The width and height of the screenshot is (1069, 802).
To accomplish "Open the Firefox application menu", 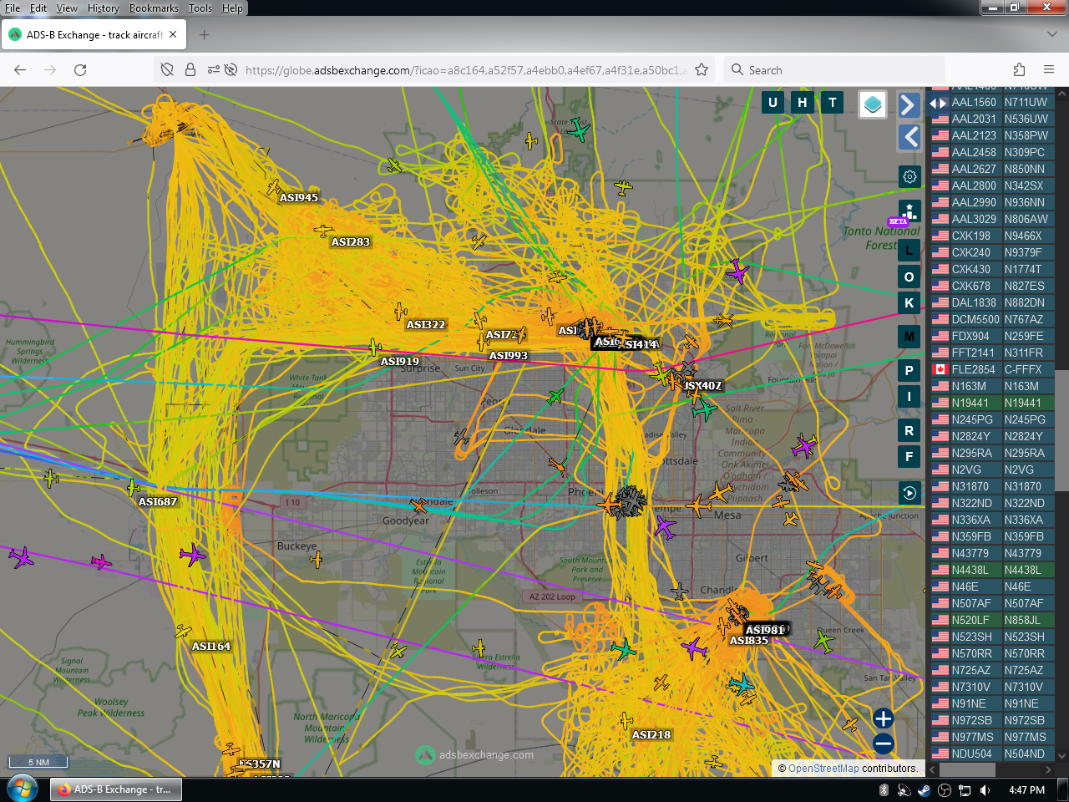I will (1049, 70).
